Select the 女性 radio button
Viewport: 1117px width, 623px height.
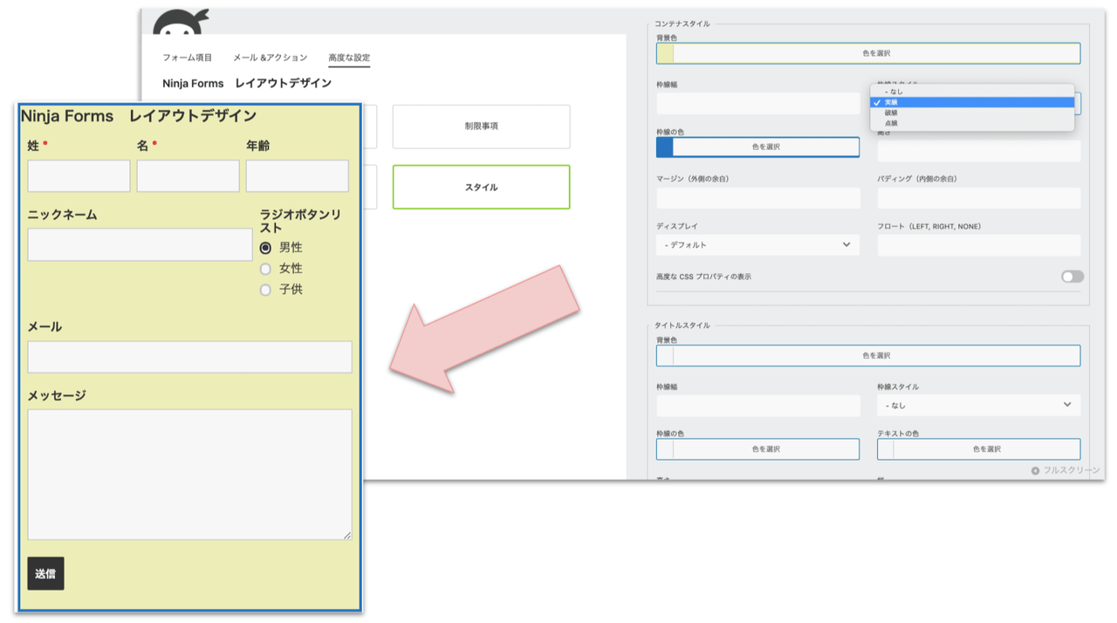point(265,269)
